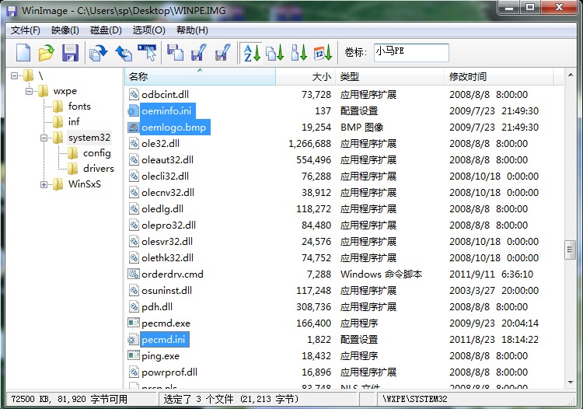Viewport: 583px width, 409px height.
Task: Sort by the 修改时间 column header
Action: point(499,77)
